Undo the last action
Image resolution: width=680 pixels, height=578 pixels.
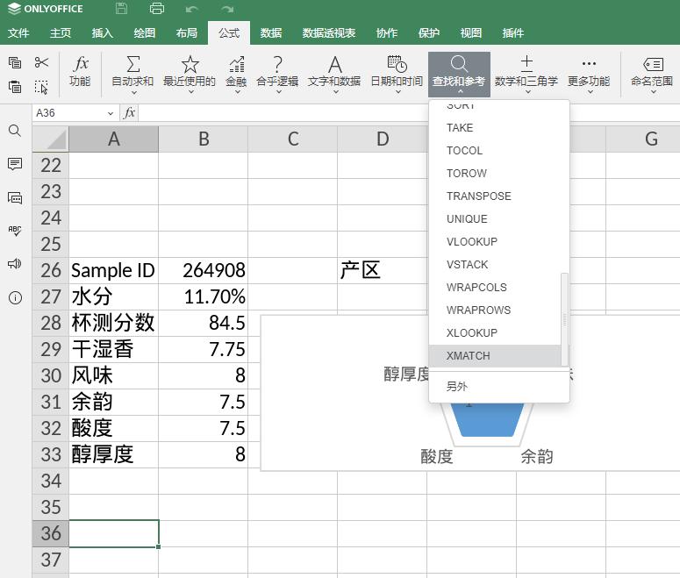pyautogui.click(x=191, y=9)
